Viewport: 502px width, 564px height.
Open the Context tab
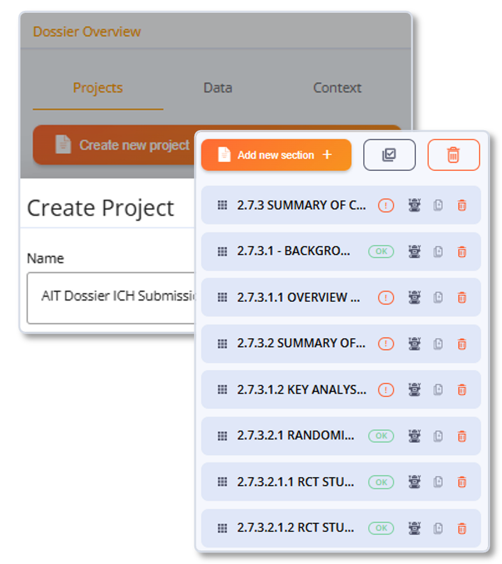(x=337, y=88)
